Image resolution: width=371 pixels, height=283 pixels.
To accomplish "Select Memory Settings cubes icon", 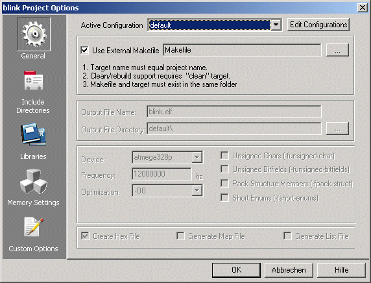I will pyautogui.click(x=34, y=181).
